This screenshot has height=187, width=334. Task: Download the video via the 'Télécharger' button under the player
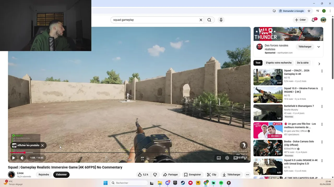[x=231, y=175]
